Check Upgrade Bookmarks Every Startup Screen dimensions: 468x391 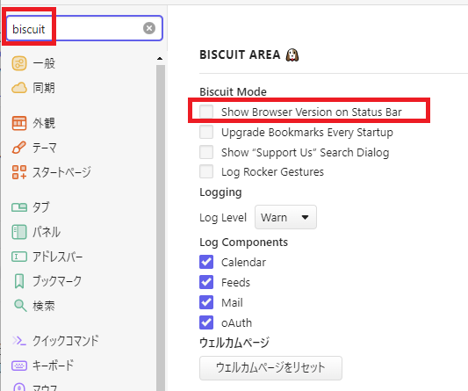pos(206,132)
